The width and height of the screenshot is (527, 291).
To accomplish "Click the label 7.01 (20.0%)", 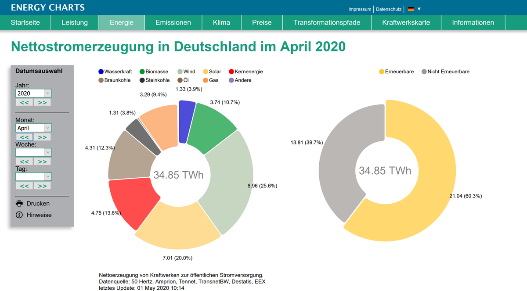I will point(177,258).
